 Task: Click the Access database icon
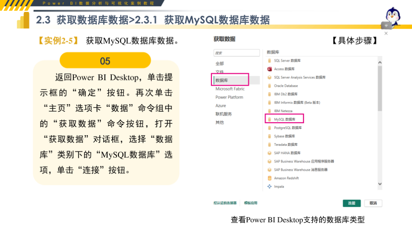click(x=269, y=69)
